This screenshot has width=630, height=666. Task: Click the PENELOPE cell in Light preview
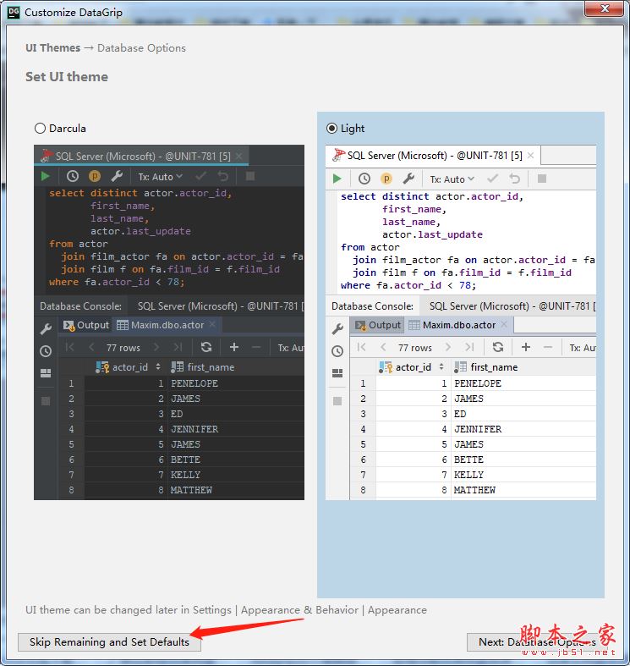(523, 383)
